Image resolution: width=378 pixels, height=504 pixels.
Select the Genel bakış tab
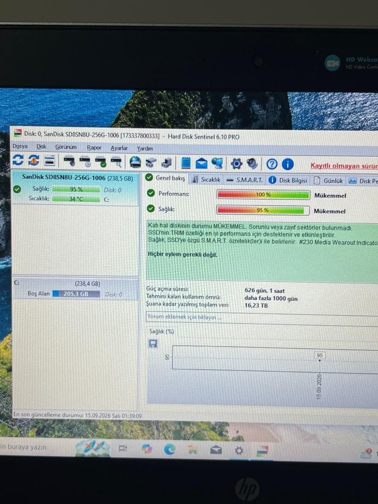165,178
